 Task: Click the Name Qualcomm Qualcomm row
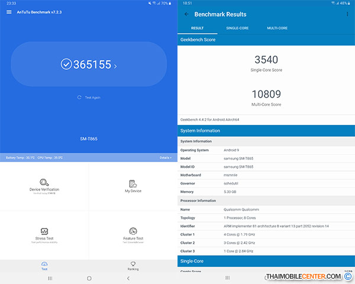pyautogui.click(x=266, y=209)
